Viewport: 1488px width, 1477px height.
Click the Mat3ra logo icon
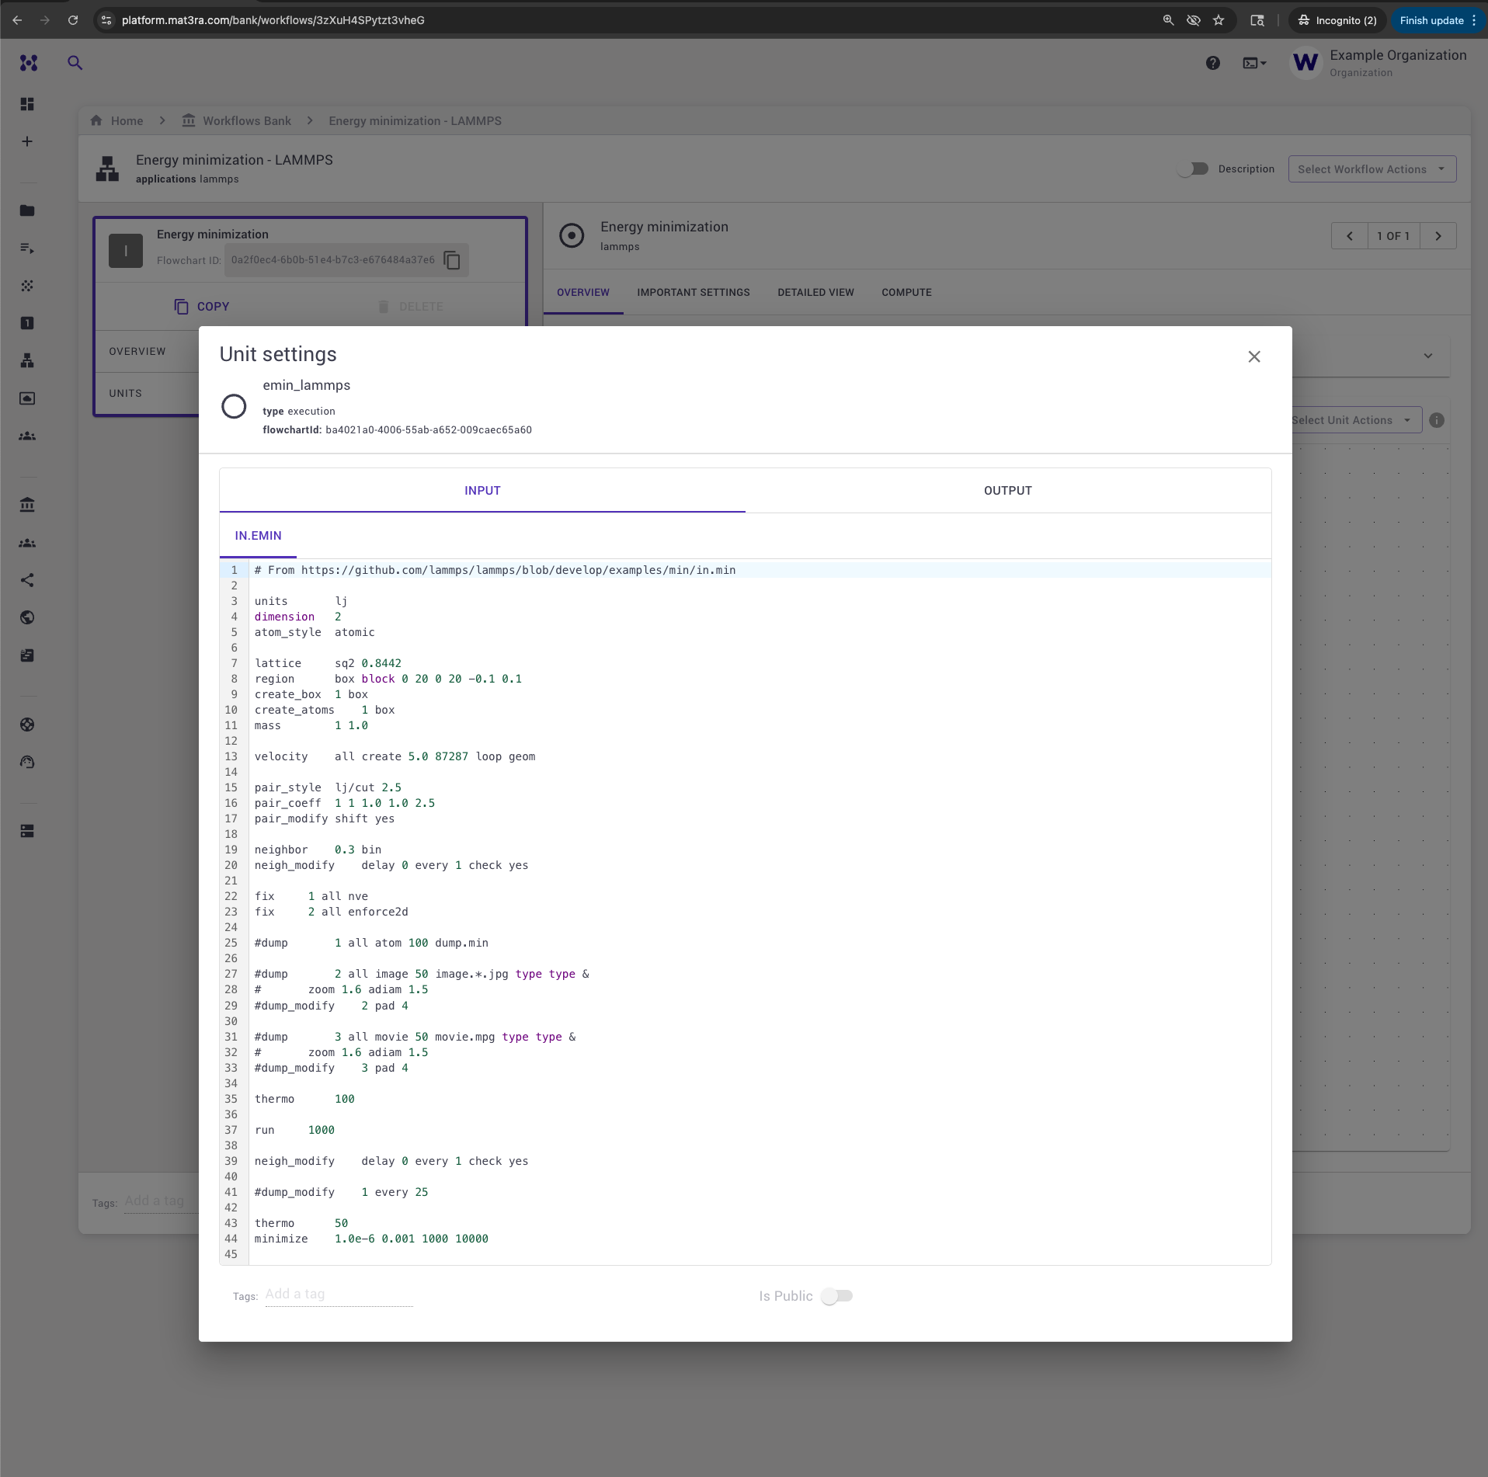(x=29, y=63)
